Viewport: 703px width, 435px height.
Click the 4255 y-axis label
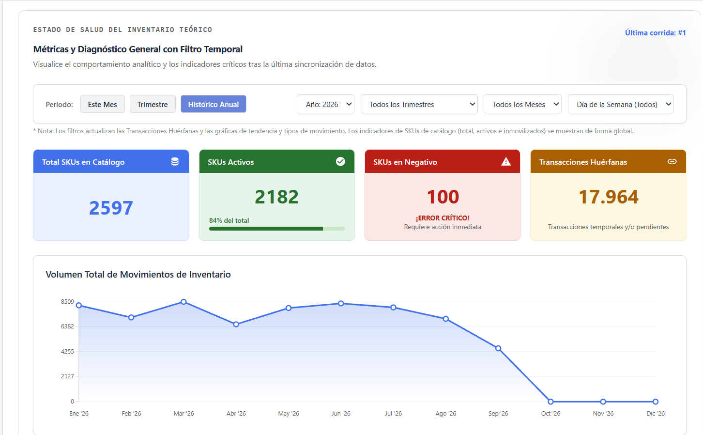coord(67,352)
